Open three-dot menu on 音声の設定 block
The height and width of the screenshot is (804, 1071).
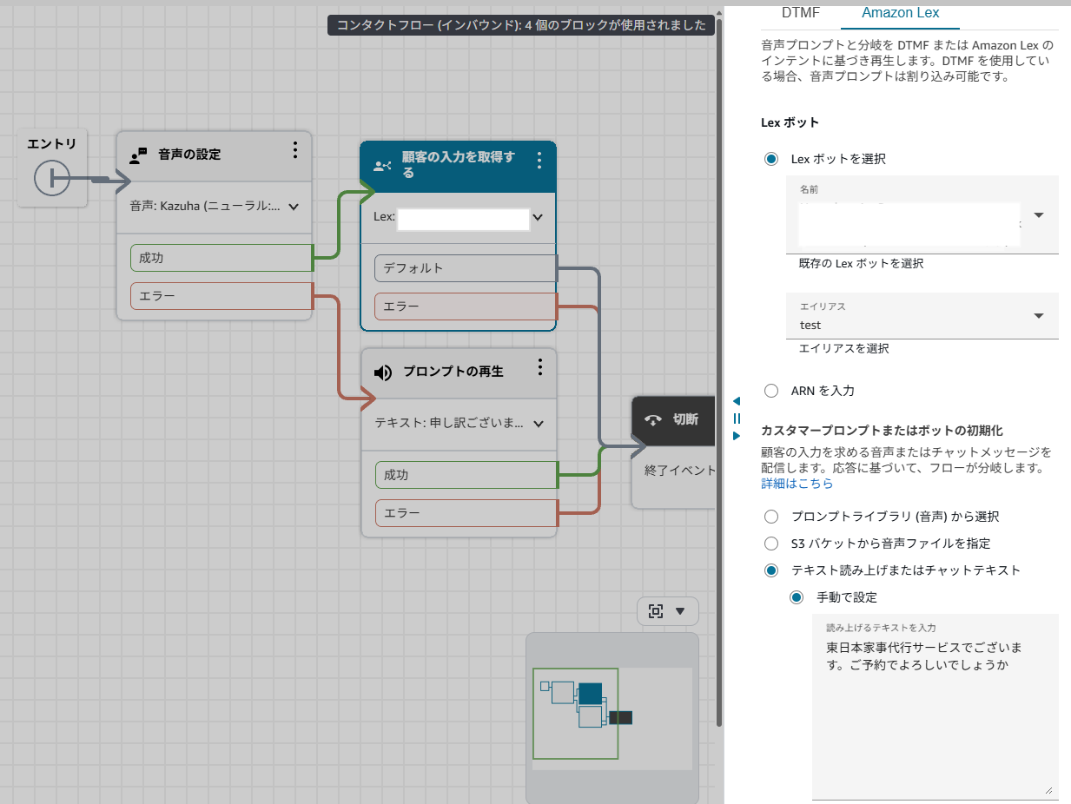(294, 151)
